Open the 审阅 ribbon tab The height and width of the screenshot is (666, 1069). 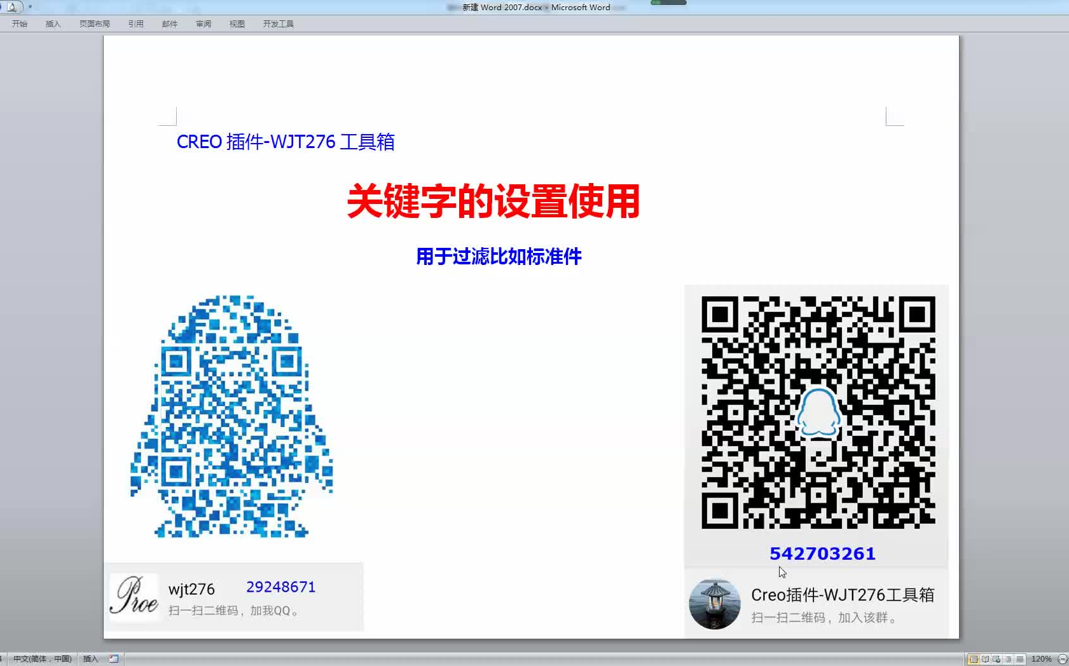point(203,24)
